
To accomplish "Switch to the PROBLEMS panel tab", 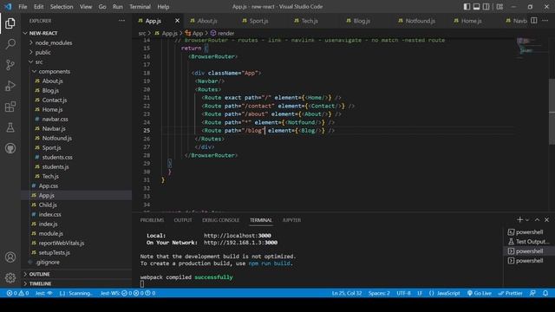I will 152,220.
